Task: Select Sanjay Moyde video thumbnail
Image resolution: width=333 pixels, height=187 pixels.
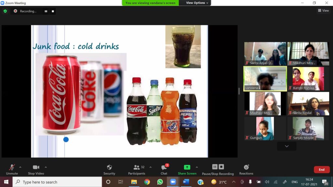Action: pyautogui.click(x=308, y=129)
